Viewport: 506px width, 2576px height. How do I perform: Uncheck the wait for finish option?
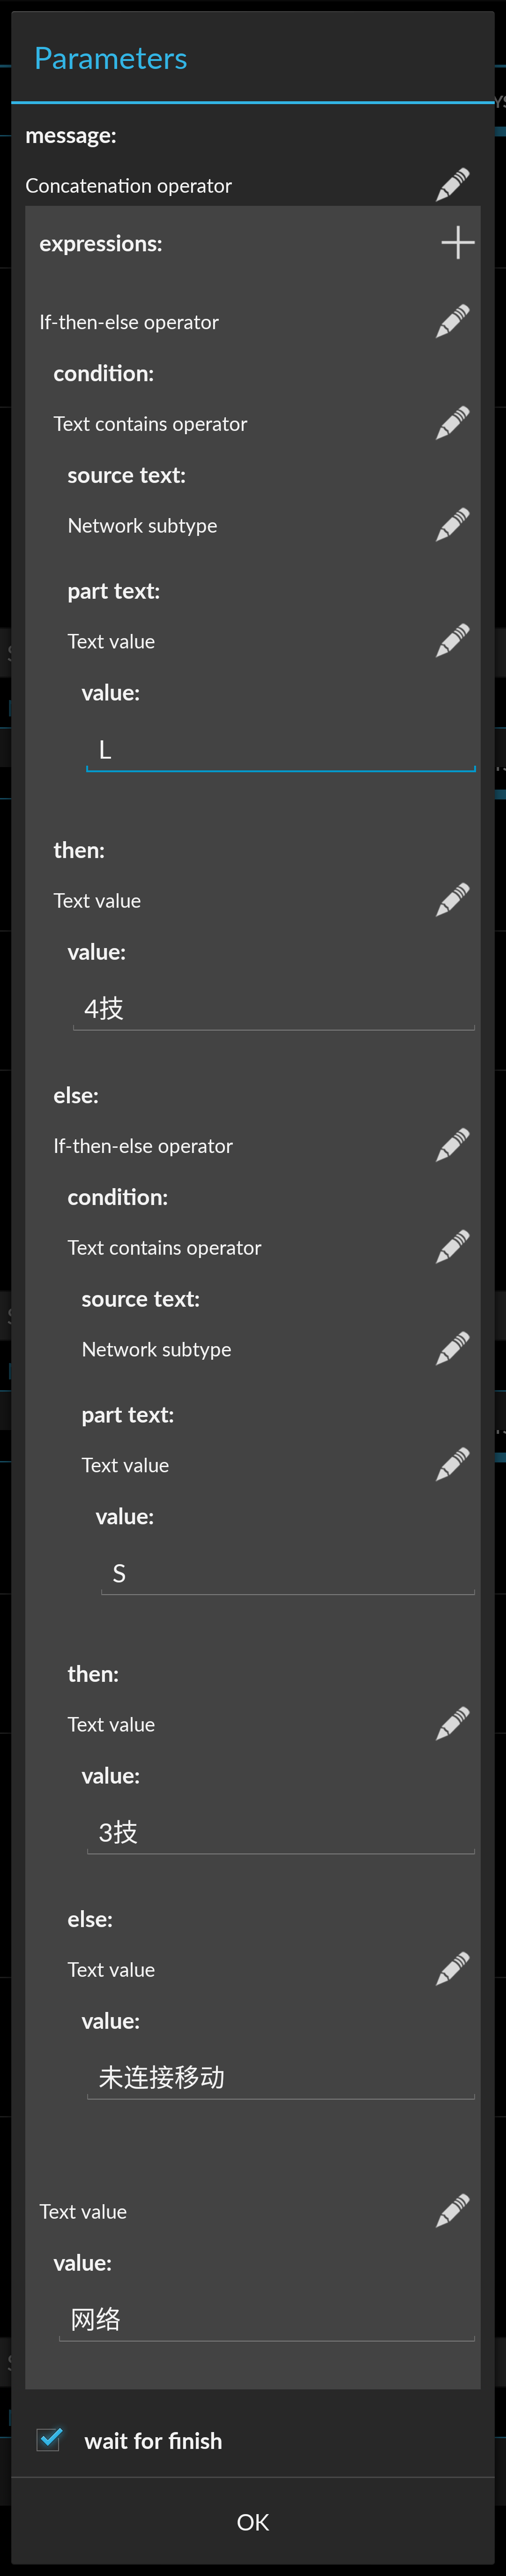click(x=48, y=2440)
